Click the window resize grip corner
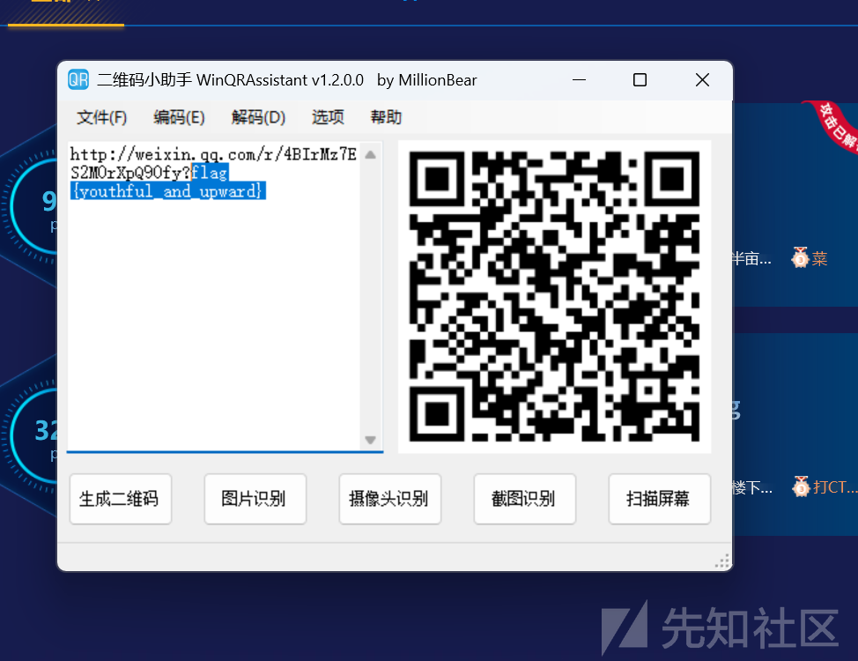Screen dimensions: 858x661 point(722,561)
